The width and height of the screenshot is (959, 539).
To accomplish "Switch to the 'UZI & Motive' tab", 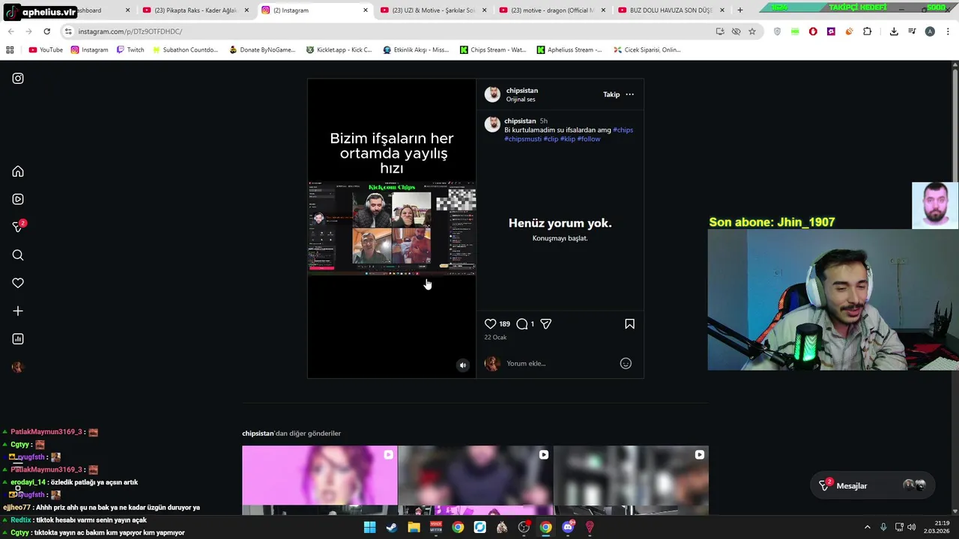I will tap(434, 10).
